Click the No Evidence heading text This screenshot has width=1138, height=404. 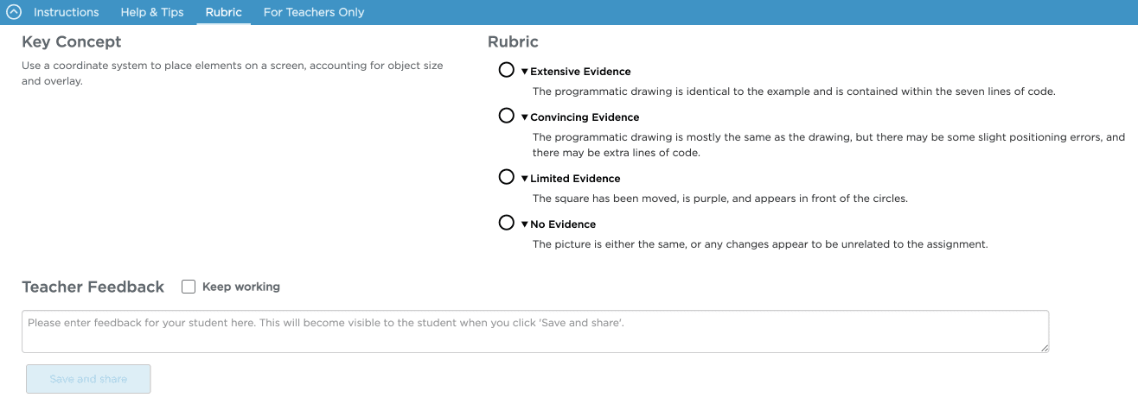(563, 224)
